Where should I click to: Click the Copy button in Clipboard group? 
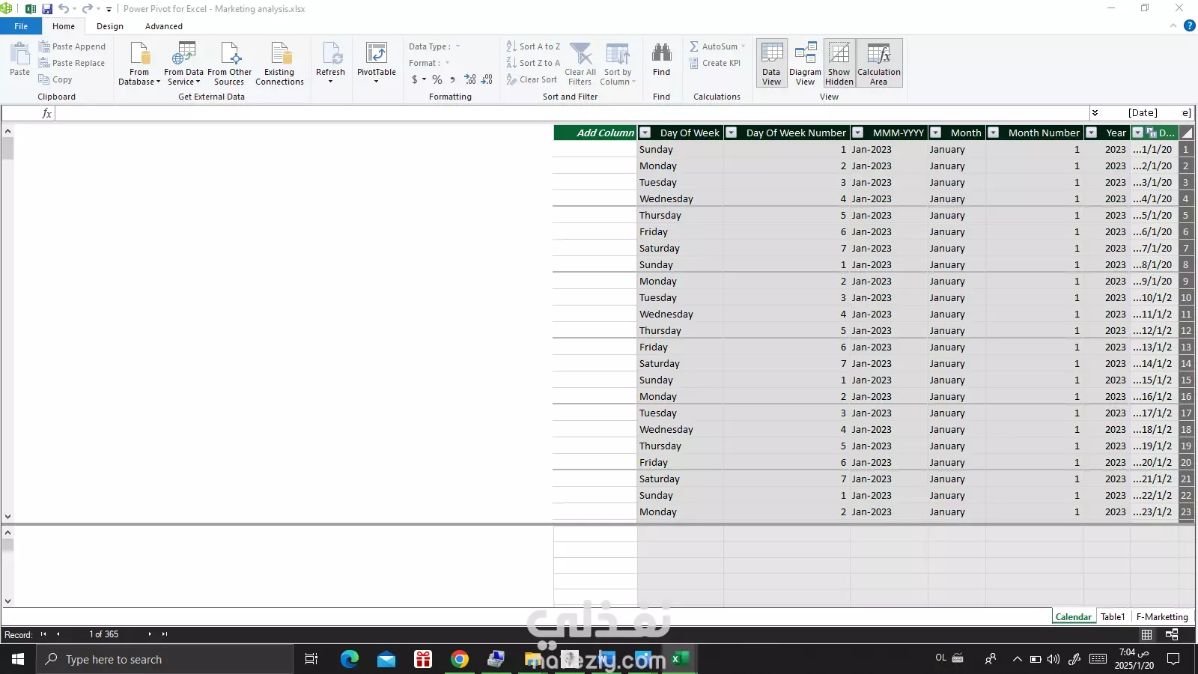point(55,79)
